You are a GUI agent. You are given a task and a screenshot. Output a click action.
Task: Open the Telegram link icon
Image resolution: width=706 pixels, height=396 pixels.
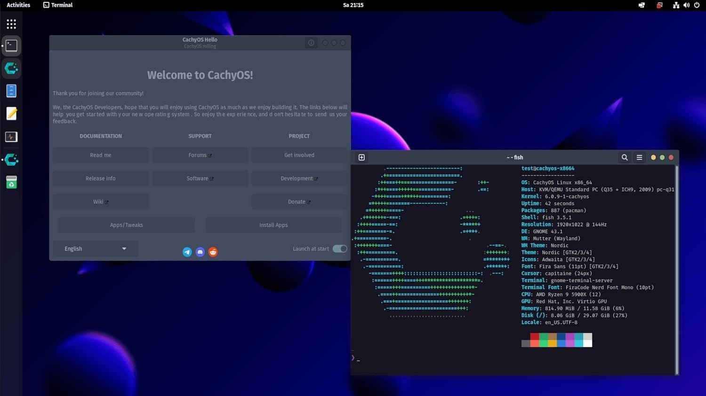187,252
